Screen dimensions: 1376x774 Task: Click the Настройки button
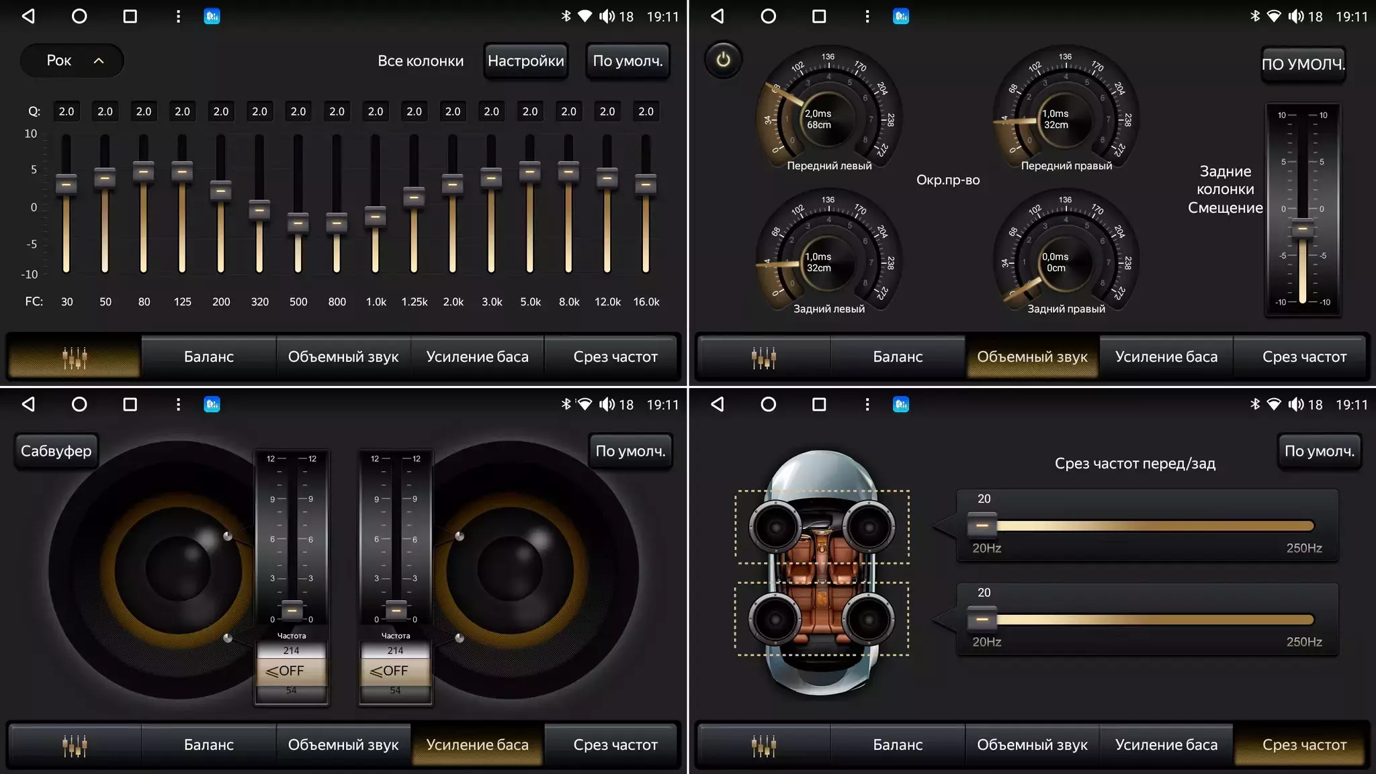(x=525, y=61)
